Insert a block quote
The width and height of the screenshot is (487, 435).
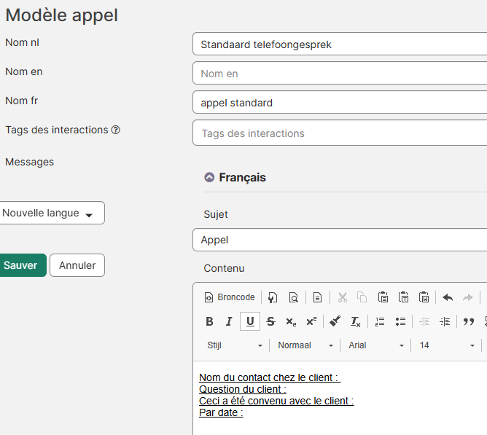coord(469,321)
